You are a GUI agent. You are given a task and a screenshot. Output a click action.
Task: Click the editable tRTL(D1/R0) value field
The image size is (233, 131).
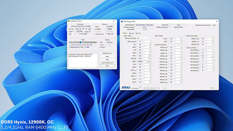[210, 56]
